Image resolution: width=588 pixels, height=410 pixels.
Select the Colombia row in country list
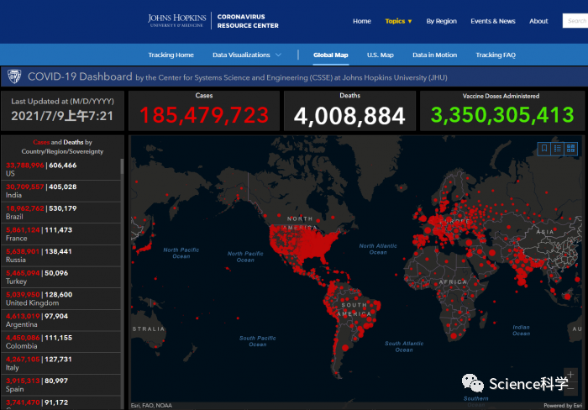click(60, 342)
